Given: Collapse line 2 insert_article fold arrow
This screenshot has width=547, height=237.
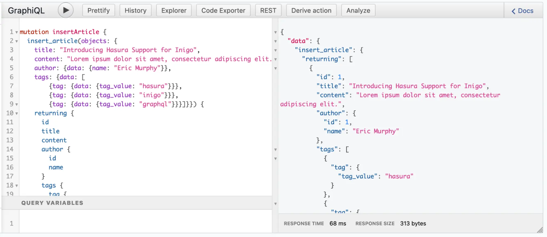Looking at the screenshot, I should pyautogui.click(x=17, y=41).
